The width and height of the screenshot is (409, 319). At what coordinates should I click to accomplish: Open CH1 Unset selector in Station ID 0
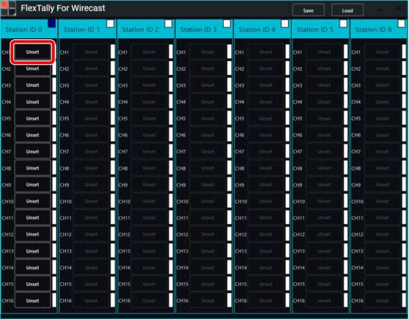(x=33, y=52)
